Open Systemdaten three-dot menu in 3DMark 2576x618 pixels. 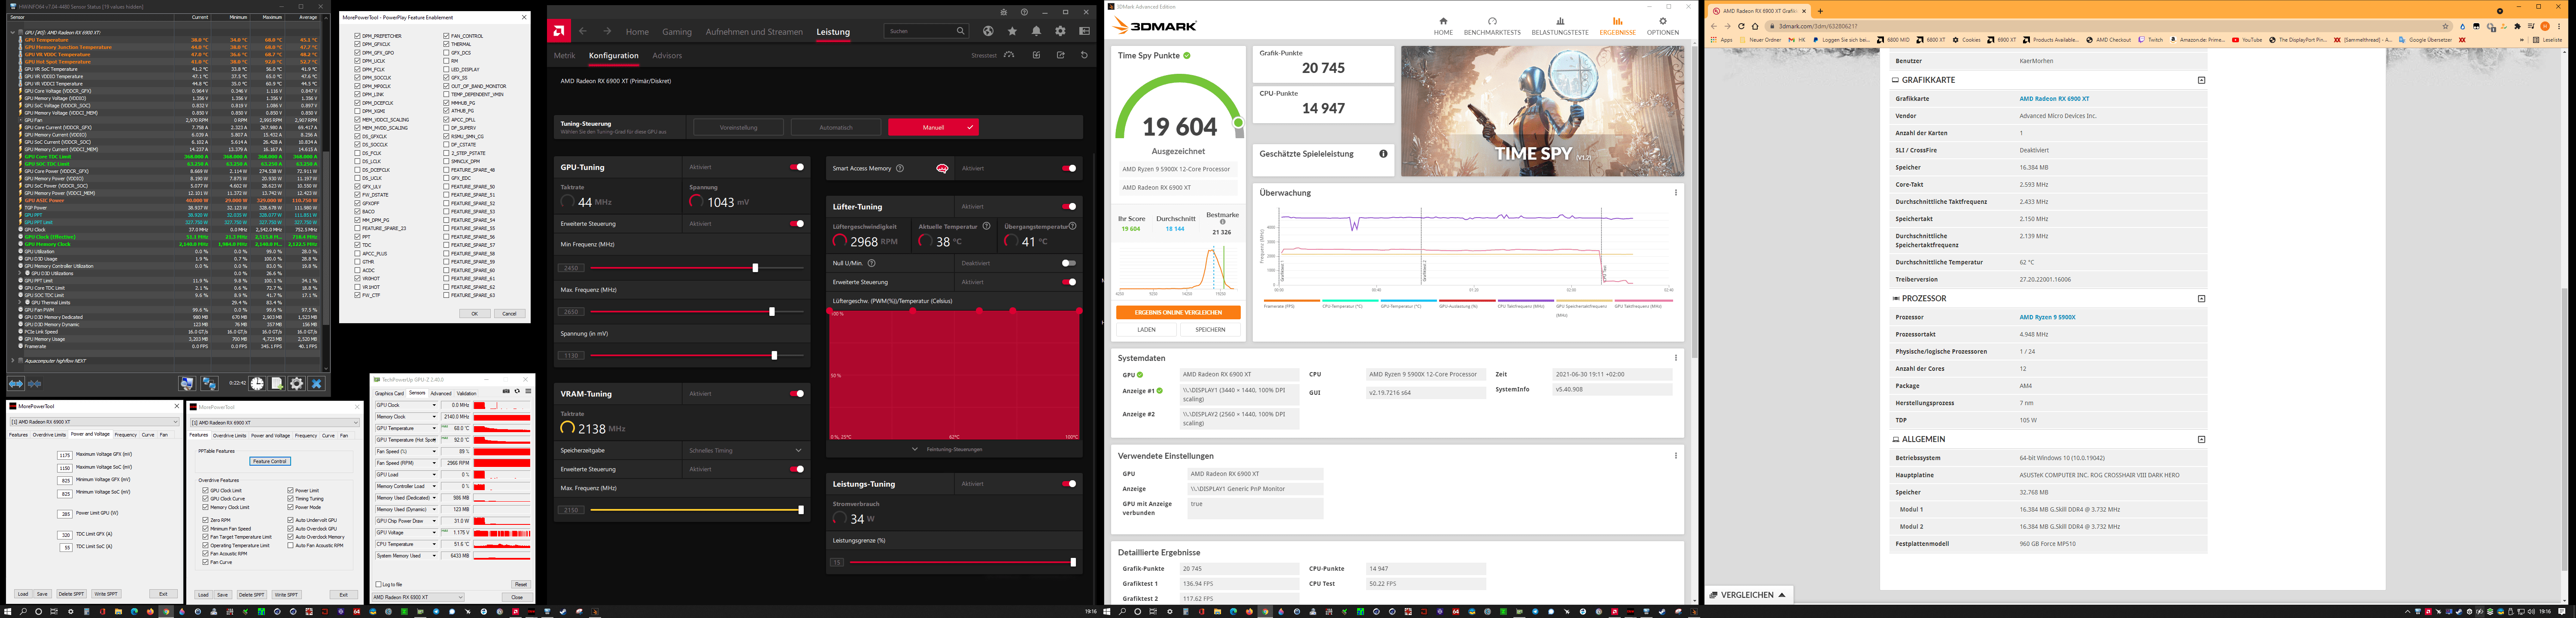(x=1676, y=358)
